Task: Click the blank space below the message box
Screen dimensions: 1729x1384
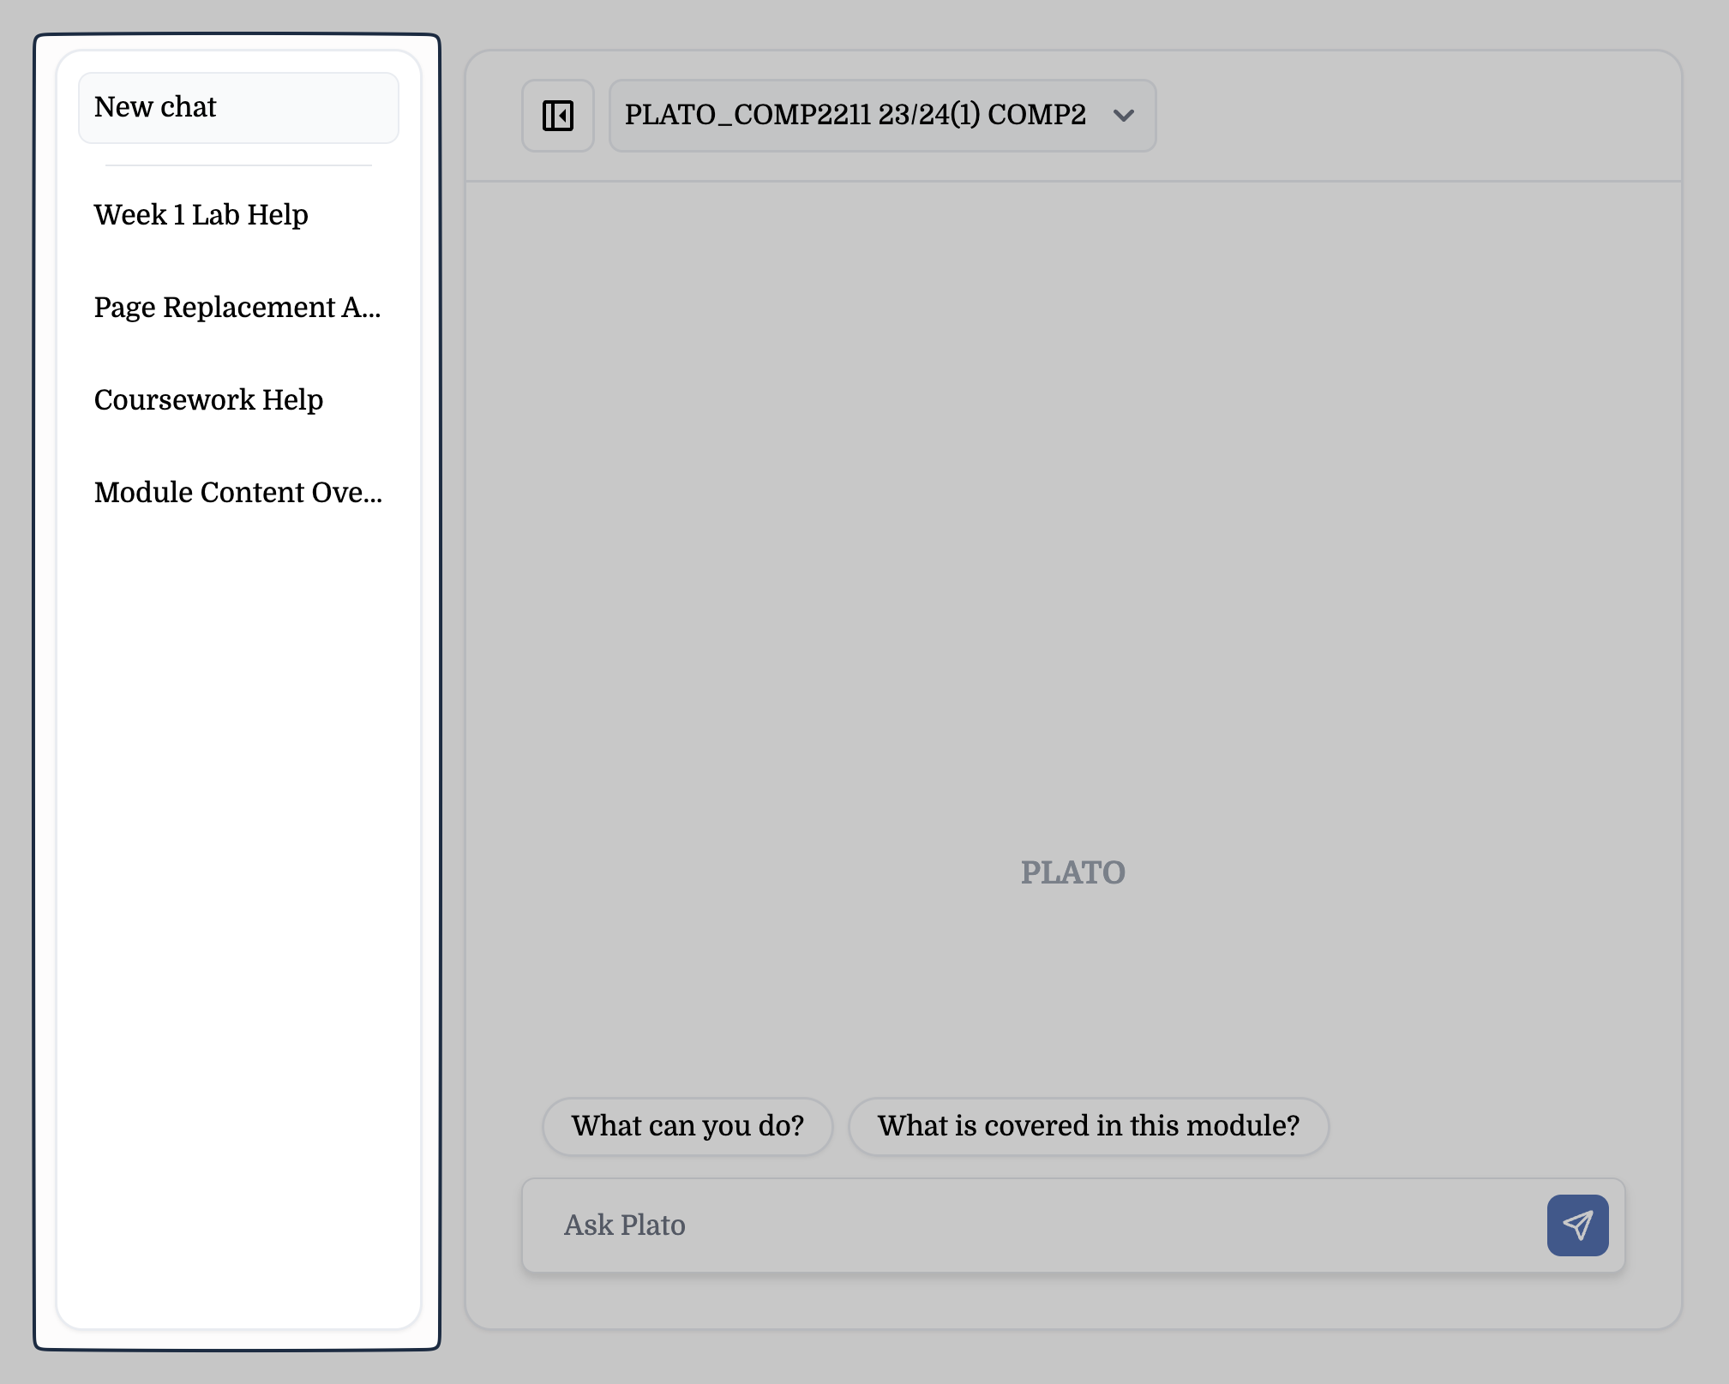Action: 1072,1301
